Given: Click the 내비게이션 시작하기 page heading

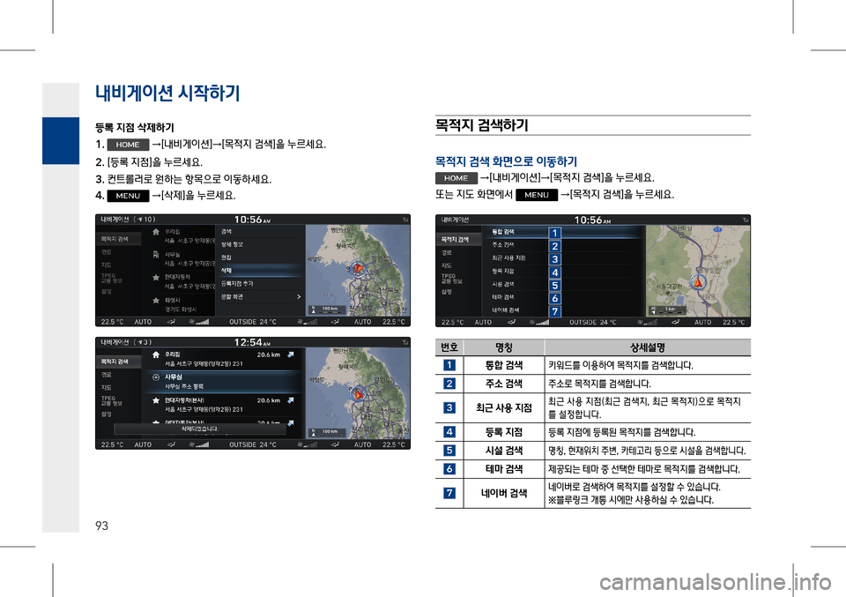Looking at the screenshot, I should click(167, 93).
